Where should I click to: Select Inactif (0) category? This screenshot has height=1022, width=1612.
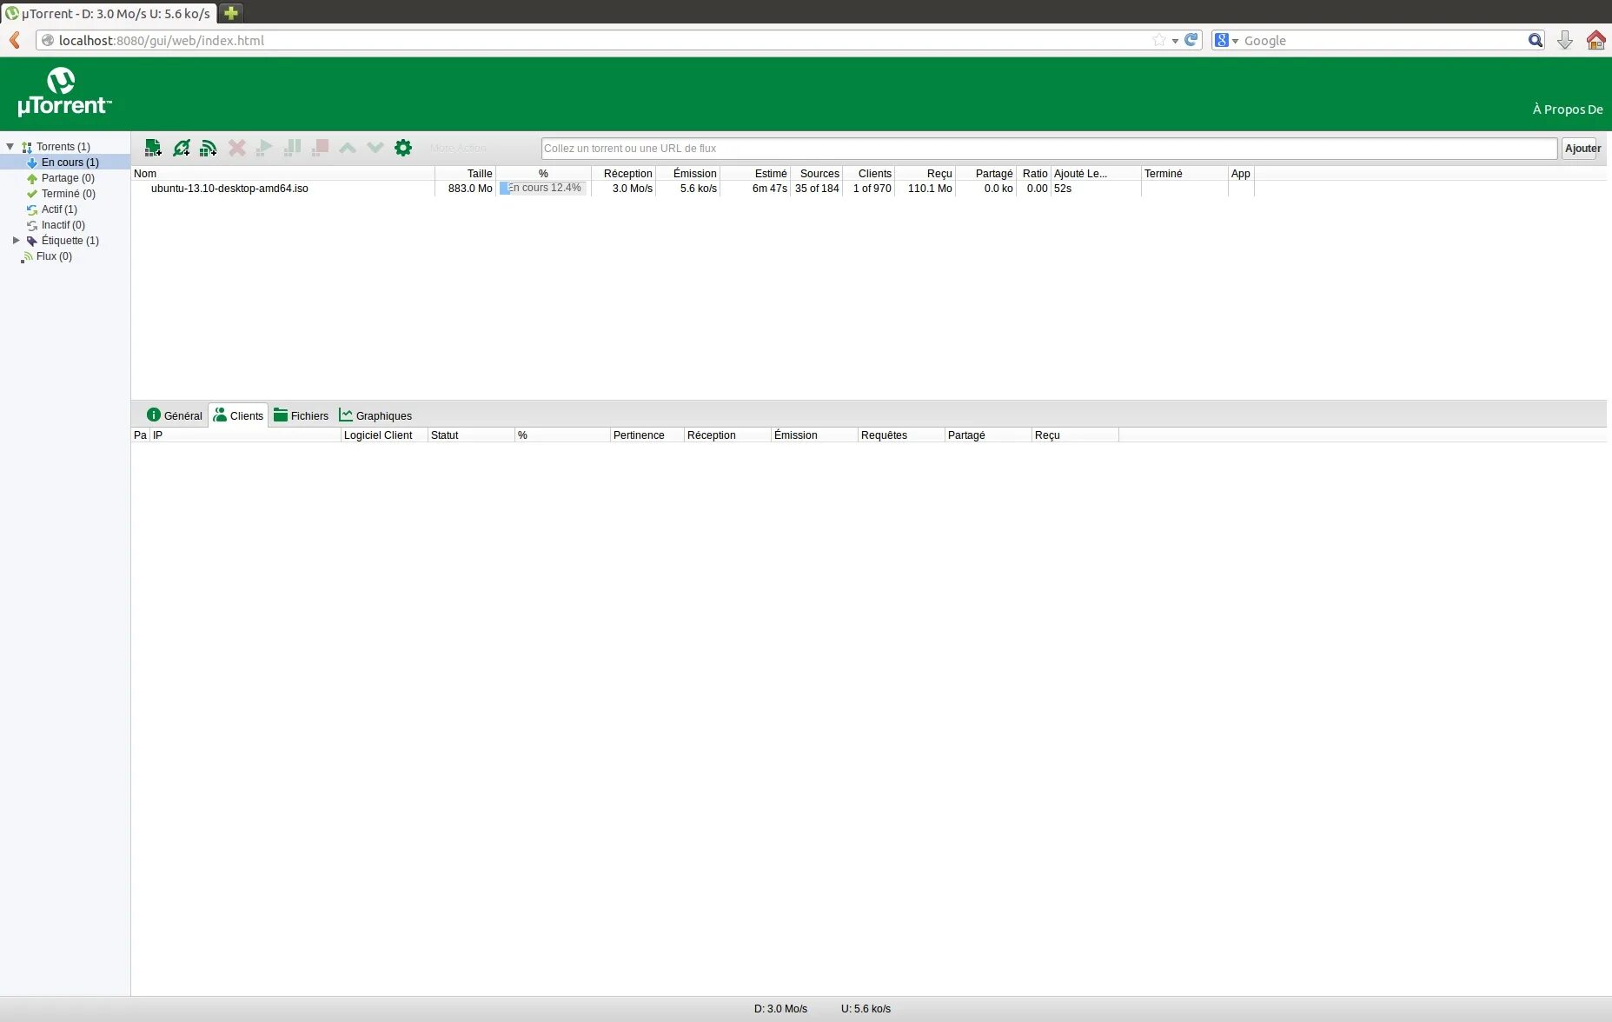tap(63, 225)
